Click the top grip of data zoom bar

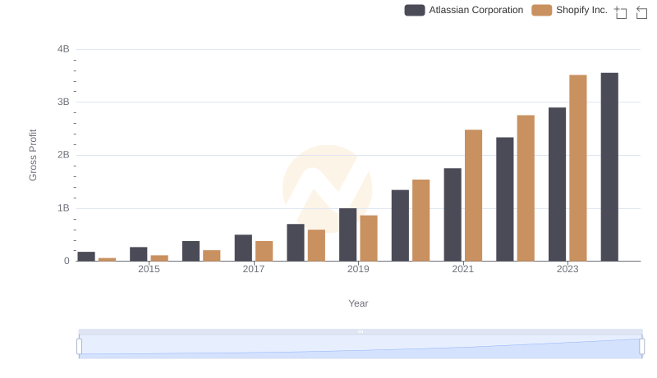(361, 331)
